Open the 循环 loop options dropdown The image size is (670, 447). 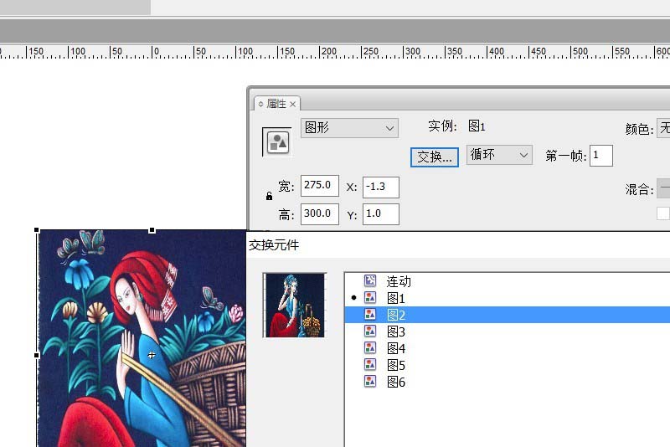499,155
